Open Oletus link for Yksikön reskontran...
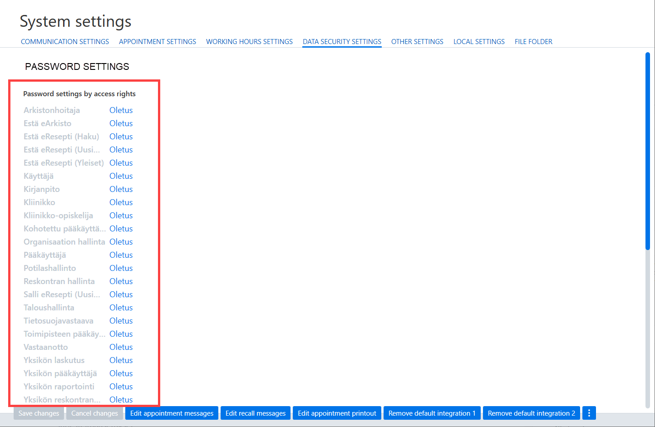This screenshot has height=427, width=655. pos(121,400)
